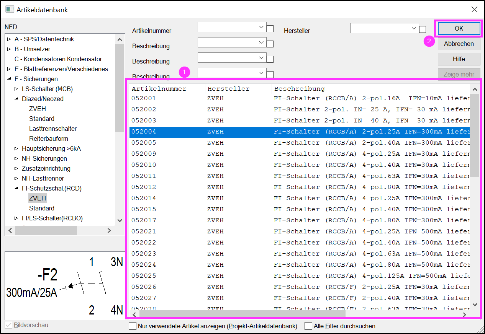Viewport: 485px width, 334px height.
Task: Select article row 052001
Action: [300, 98]
